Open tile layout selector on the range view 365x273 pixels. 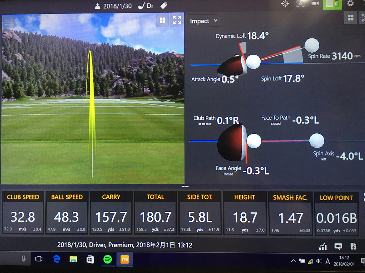click(x=163, y=21)
